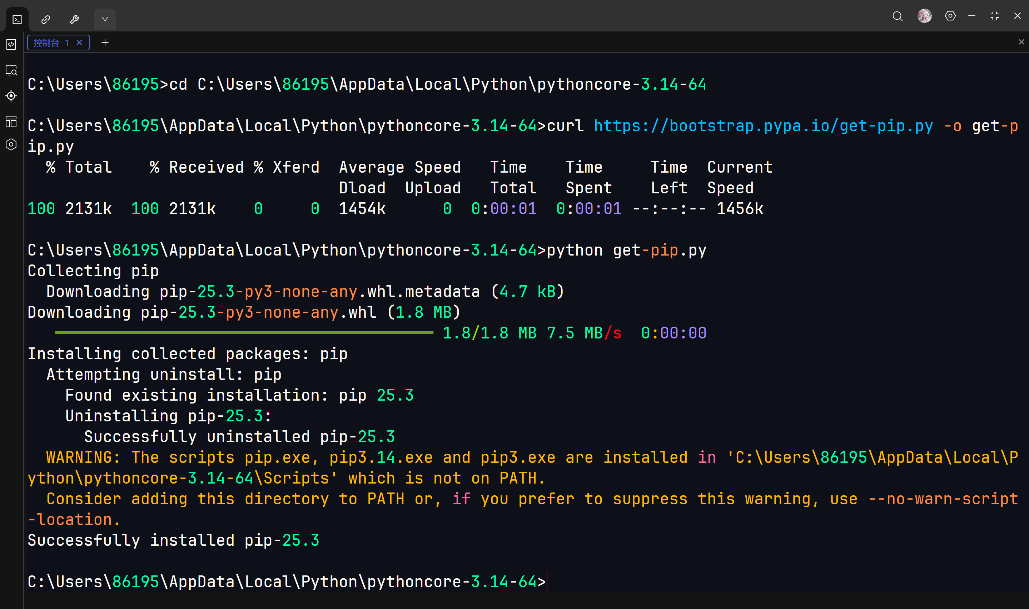This screenshot has width=1029, height=609.
Task: Click 'Collecting pip' output line
Action: [x=93, y=271]
